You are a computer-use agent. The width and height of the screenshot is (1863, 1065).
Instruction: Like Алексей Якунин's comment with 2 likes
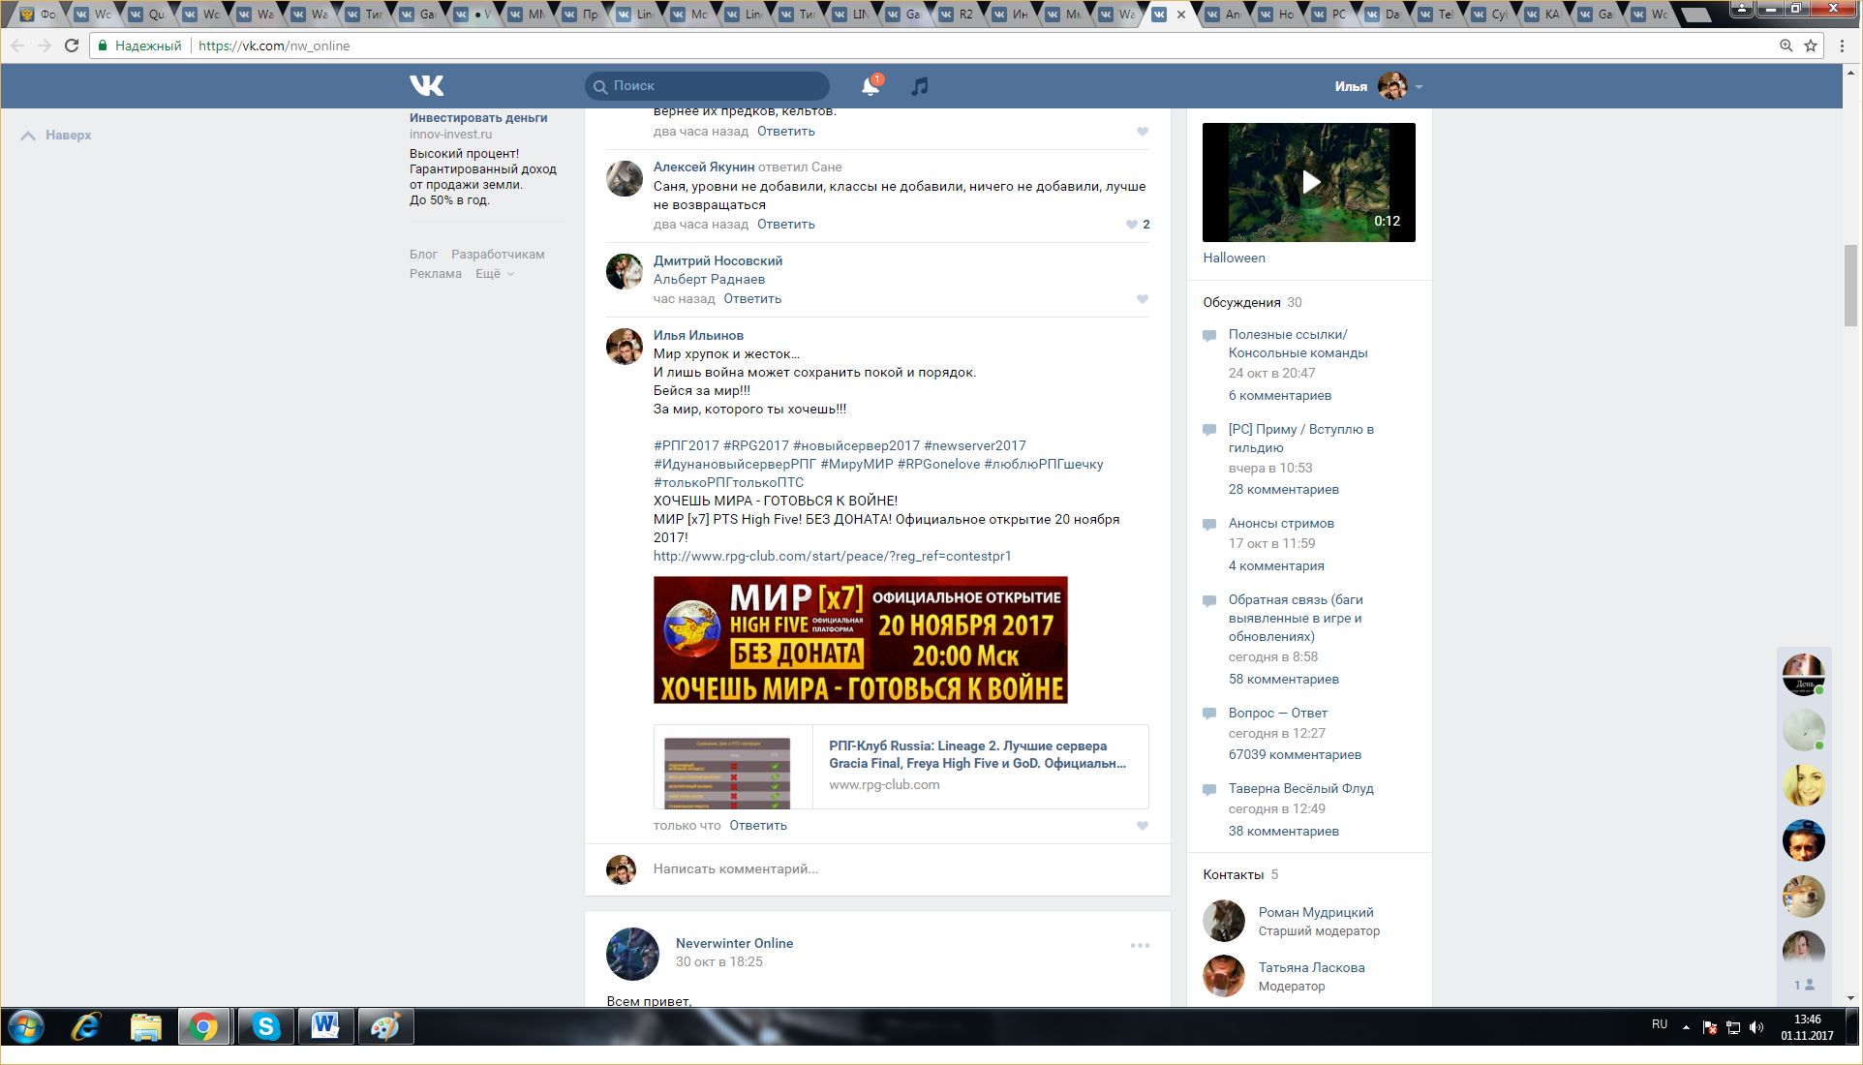[x=1131, y=225]
